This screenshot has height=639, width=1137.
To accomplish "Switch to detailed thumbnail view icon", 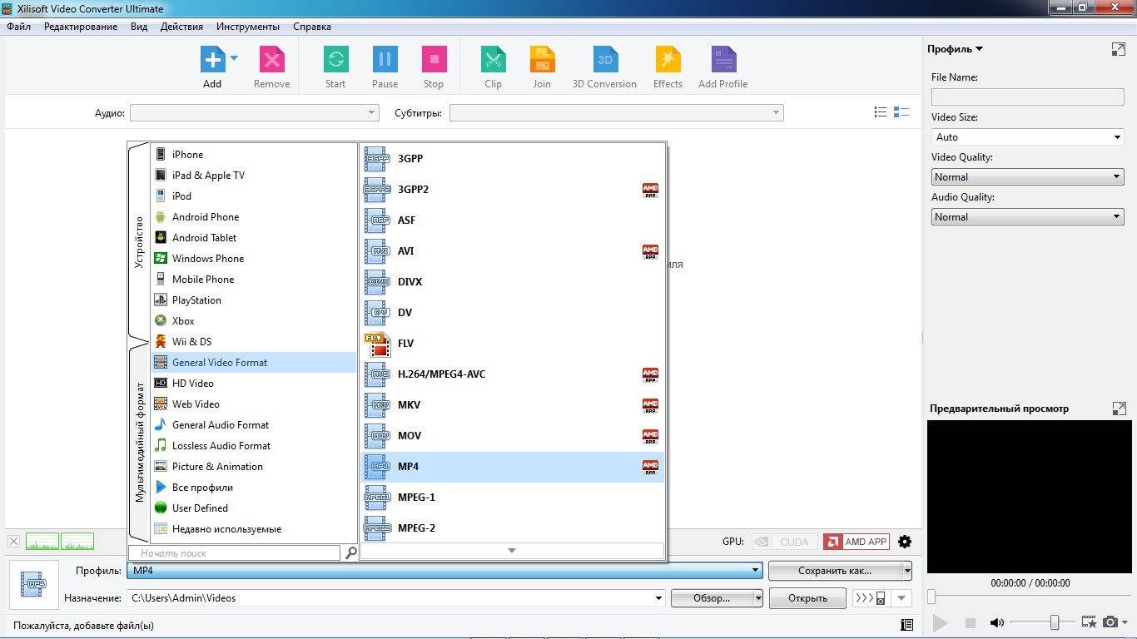I will (x=901, y=112).
